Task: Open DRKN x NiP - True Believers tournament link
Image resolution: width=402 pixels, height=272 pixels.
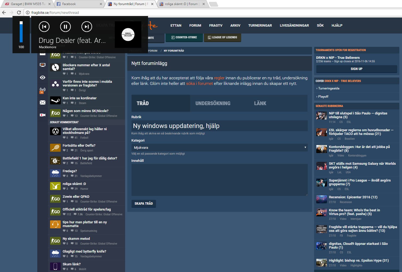Action: (338, 57)
